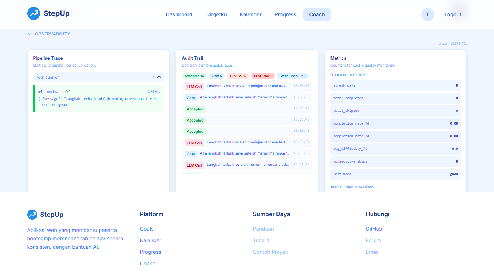Click the total_skipped metric row

(x=396, y=111)
